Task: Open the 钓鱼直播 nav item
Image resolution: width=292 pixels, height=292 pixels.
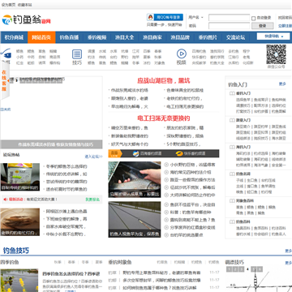Action: 69,37
